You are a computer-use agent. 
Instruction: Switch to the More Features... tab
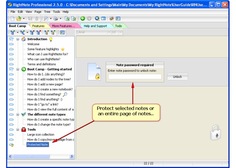click(63, 26)
